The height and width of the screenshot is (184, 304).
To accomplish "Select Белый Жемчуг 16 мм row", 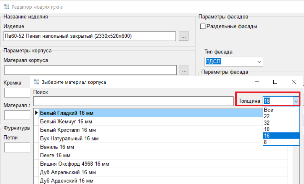I will pyautogui.click(x=66, y=121).
